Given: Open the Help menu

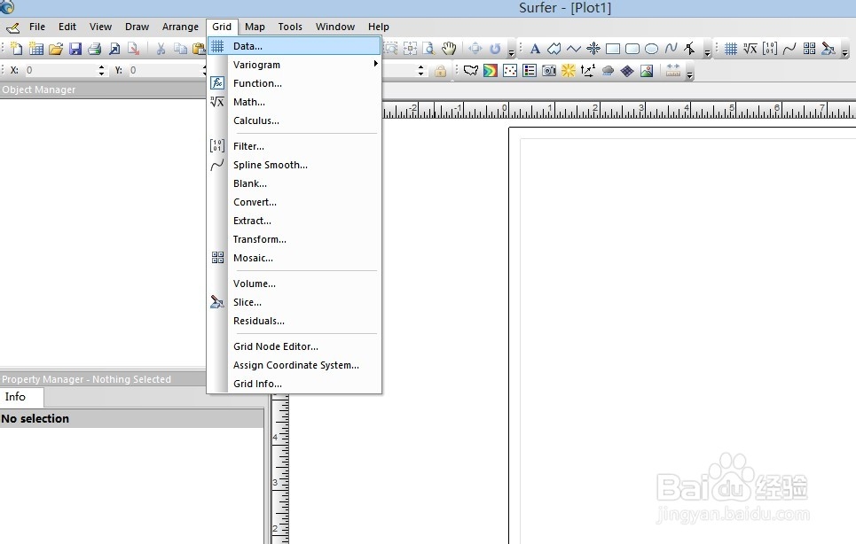Looking at the screenshot, I should point(378,27).
